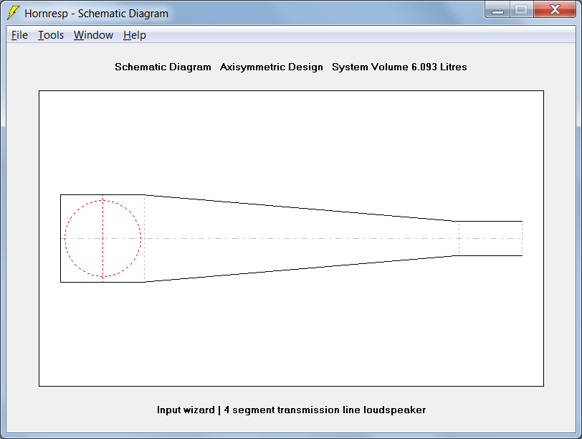Screen dimensions: 582x439
Task: Open the Window menu
Action: pos(93,35)
